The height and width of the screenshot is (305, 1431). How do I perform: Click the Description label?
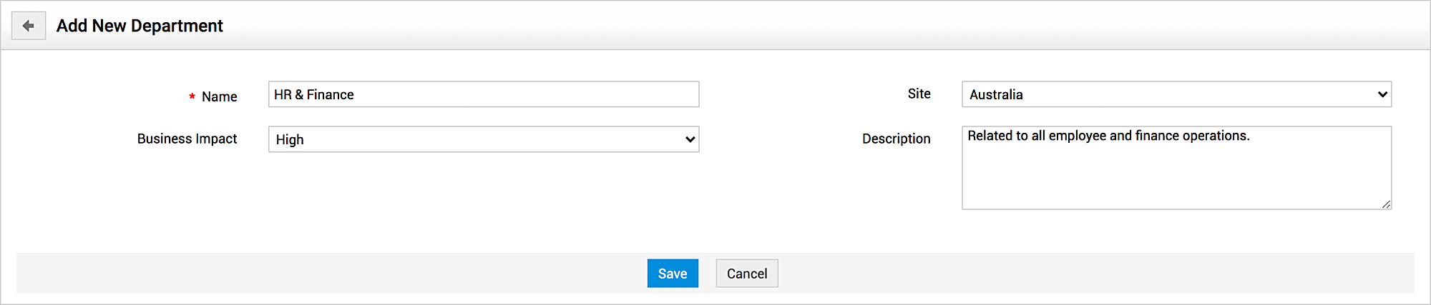coord(896,139)
